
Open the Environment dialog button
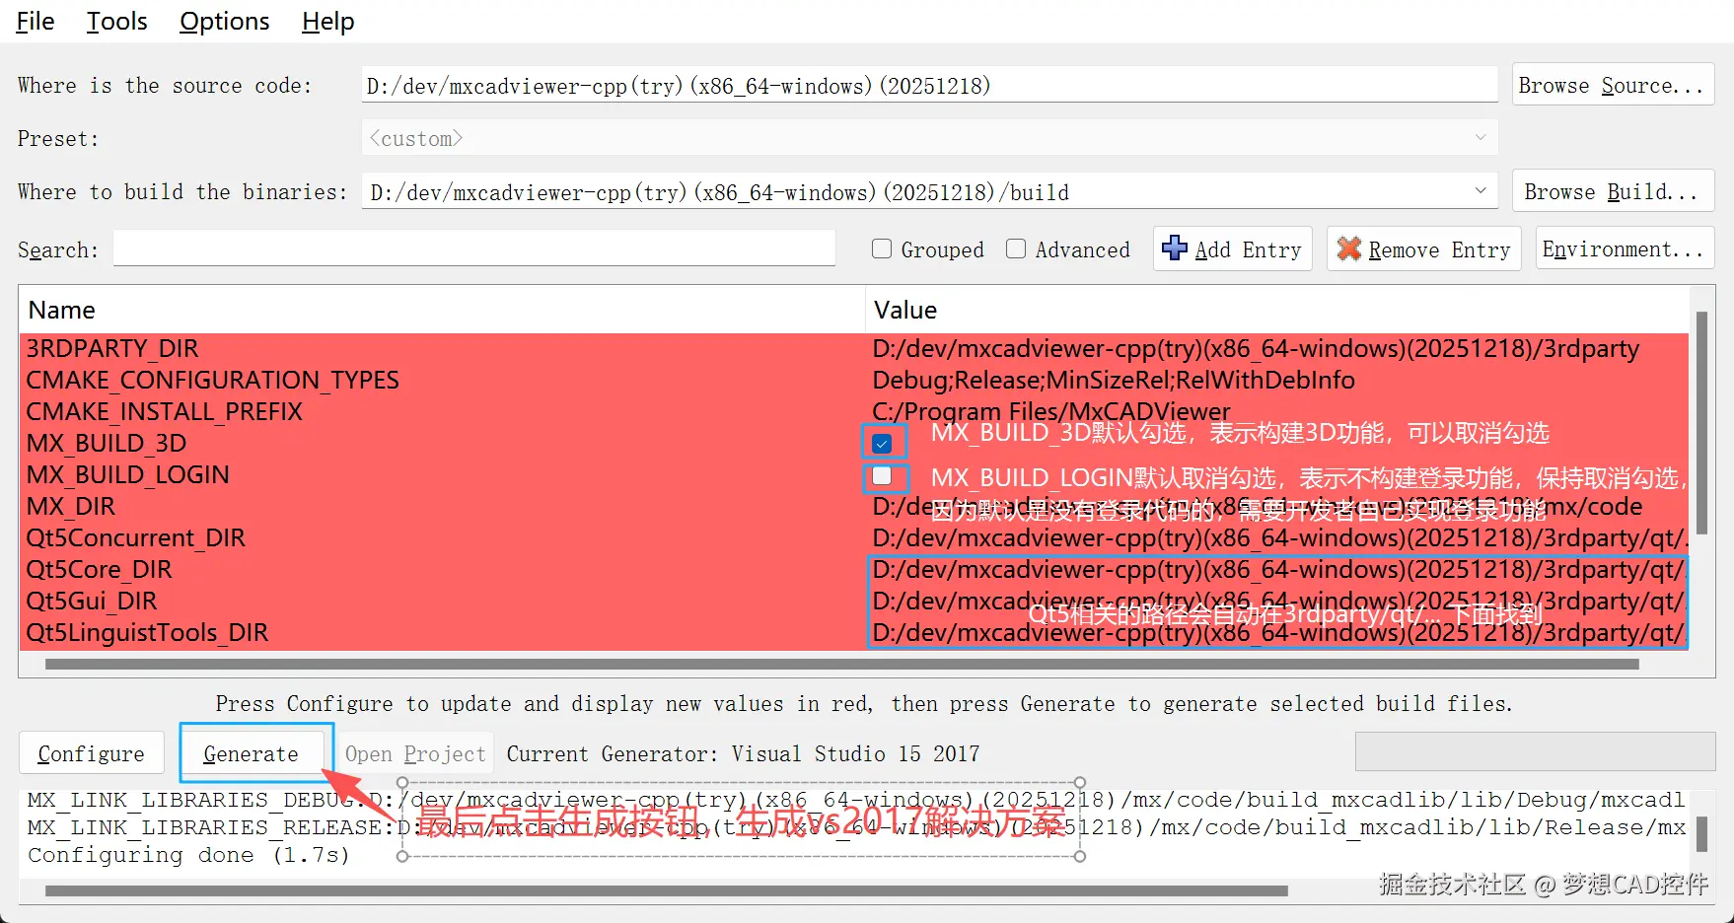click(x=1625, y=248)
